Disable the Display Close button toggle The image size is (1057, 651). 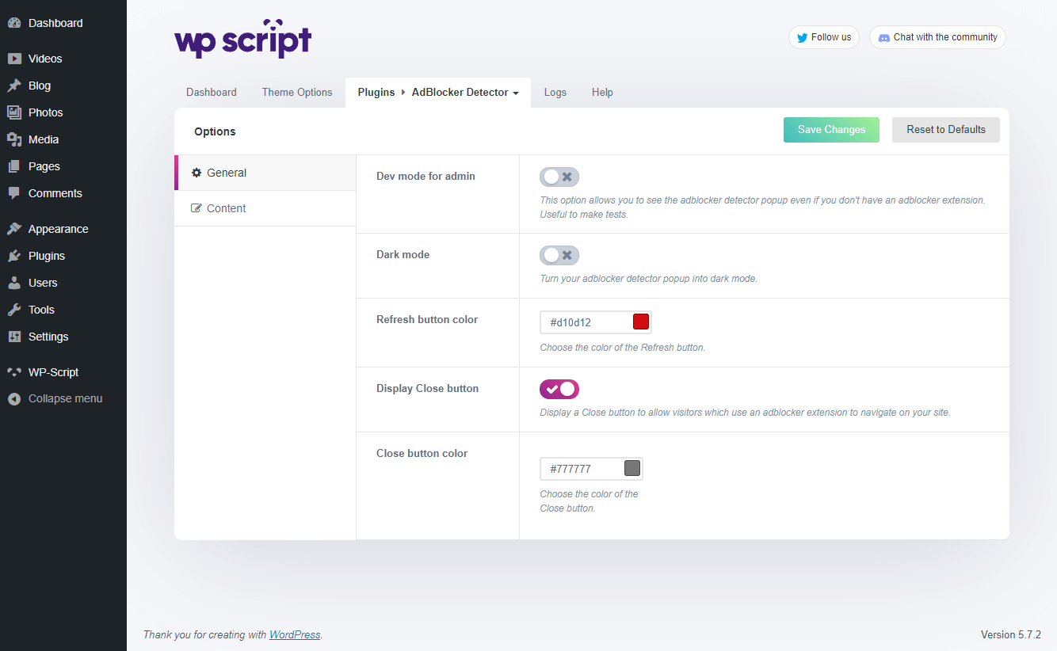coord(559,389)
